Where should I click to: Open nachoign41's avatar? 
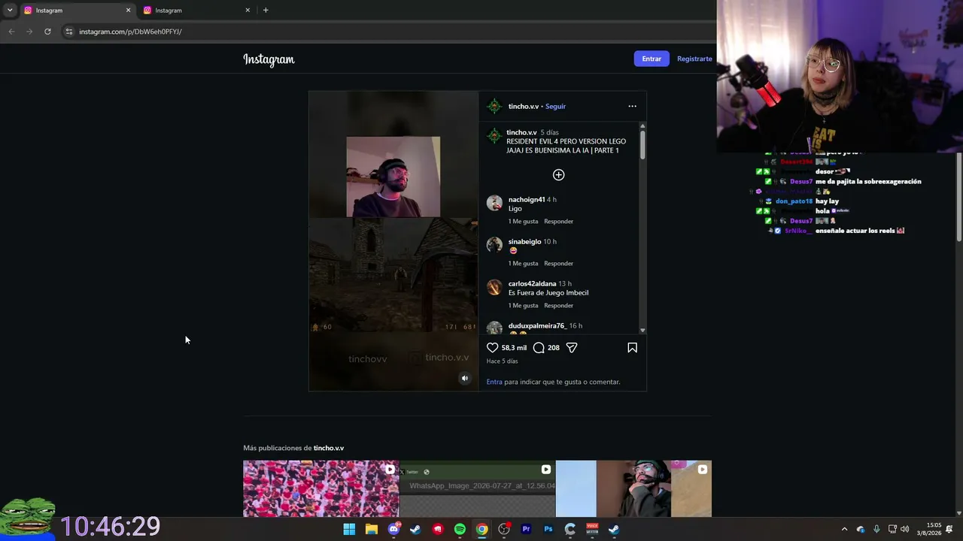point(494,203)
